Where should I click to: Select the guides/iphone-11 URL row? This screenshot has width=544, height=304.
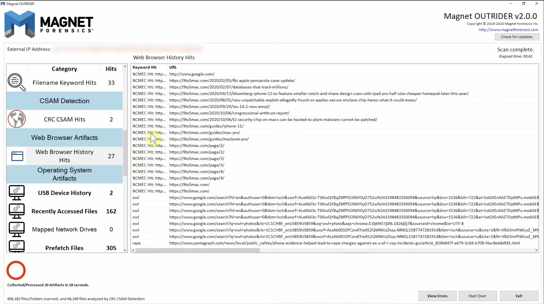tap(334, 126)
